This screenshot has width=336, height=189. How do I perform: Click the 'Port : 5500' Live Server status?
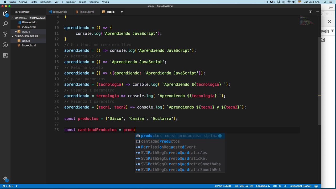[x=223, y=186]
